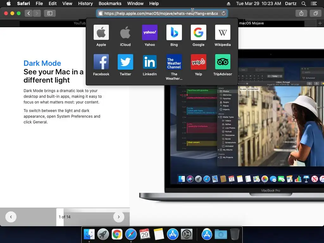Viewport: 324px width, 243px height.
Task: Open Safari from the Dock
Action: coord(131,234)
